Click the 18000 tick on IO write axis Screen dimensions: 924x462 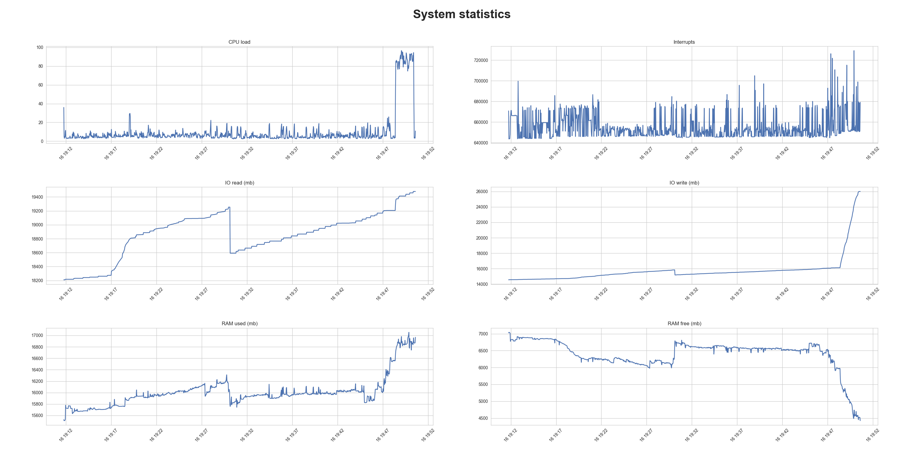(482, 253)
